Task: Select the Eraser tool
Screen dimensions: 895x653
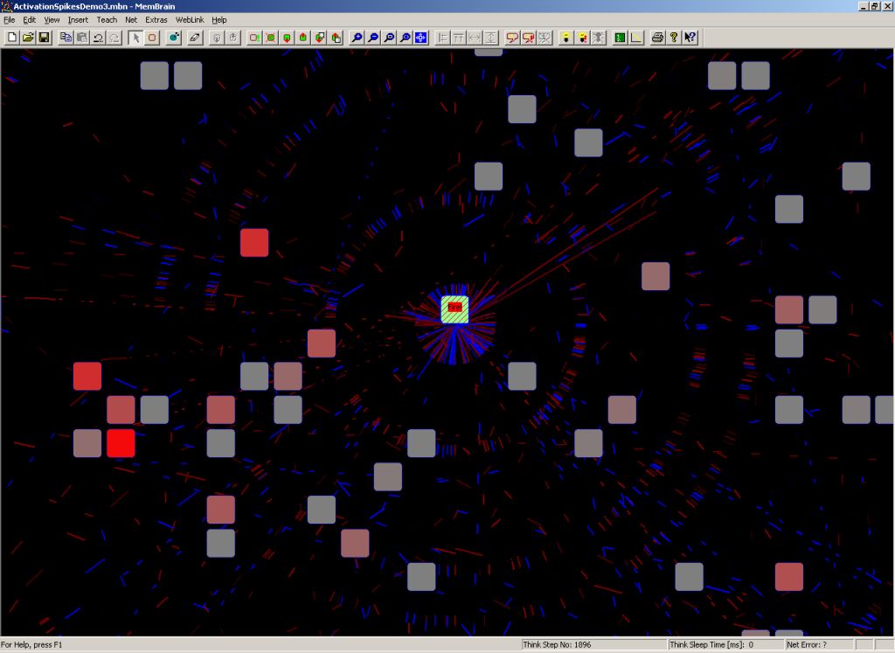Action: coord(195,38)
